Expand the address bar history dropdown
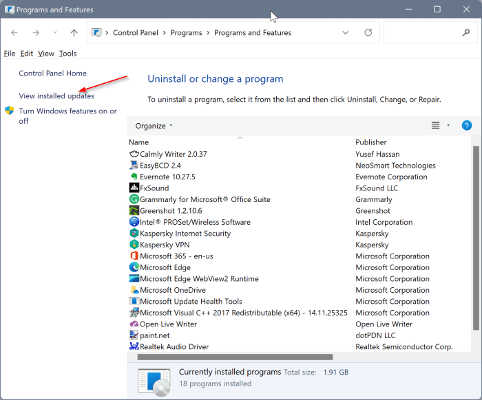Screen dimensions: 482x400 (346, 32)
